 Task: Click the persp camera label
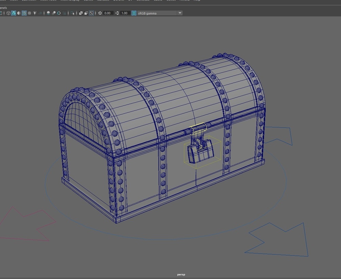[181, 275]
